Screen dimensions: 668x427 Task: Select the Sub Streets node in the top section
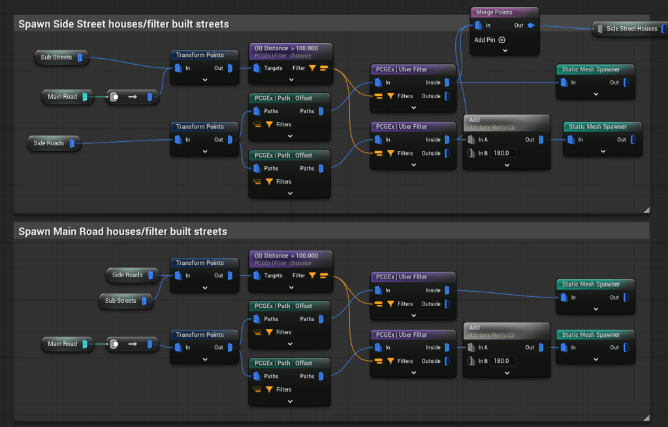[56, 58]
